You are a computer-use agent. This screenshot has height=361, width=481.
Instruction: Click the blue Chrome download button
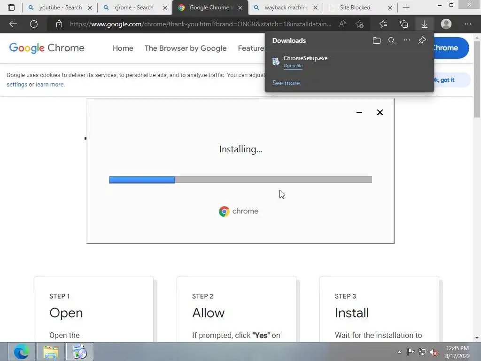pos(450,48)
